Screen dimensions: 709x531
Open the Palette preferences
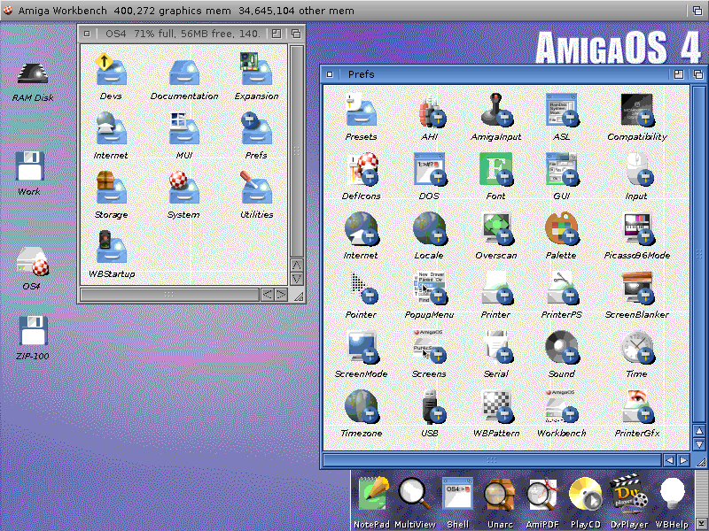561,229
